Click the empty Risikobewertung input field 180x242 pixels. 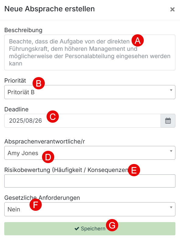coord(90,181)
